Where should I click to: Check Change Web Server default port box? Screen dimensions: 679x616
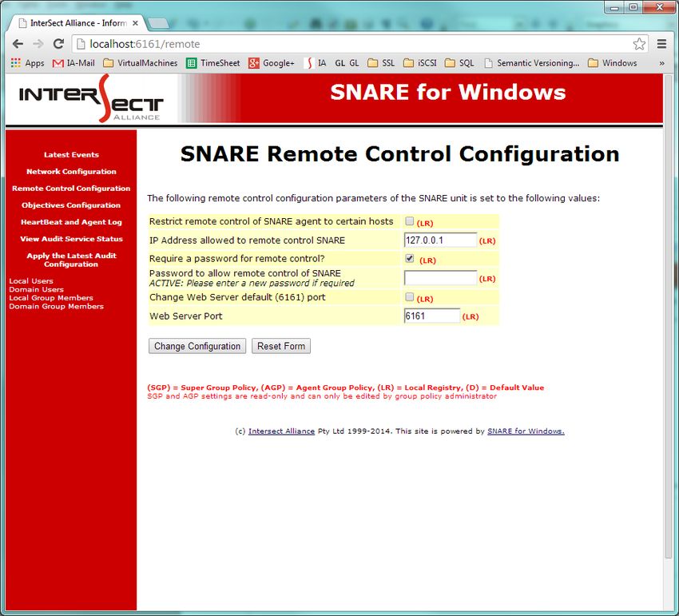point(409,297)
